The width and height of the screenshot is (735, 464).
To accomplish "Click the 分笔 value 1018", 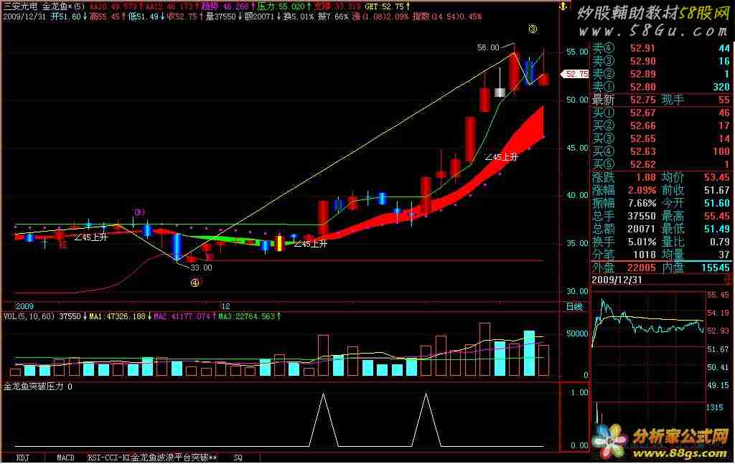I will pos(644,255).
